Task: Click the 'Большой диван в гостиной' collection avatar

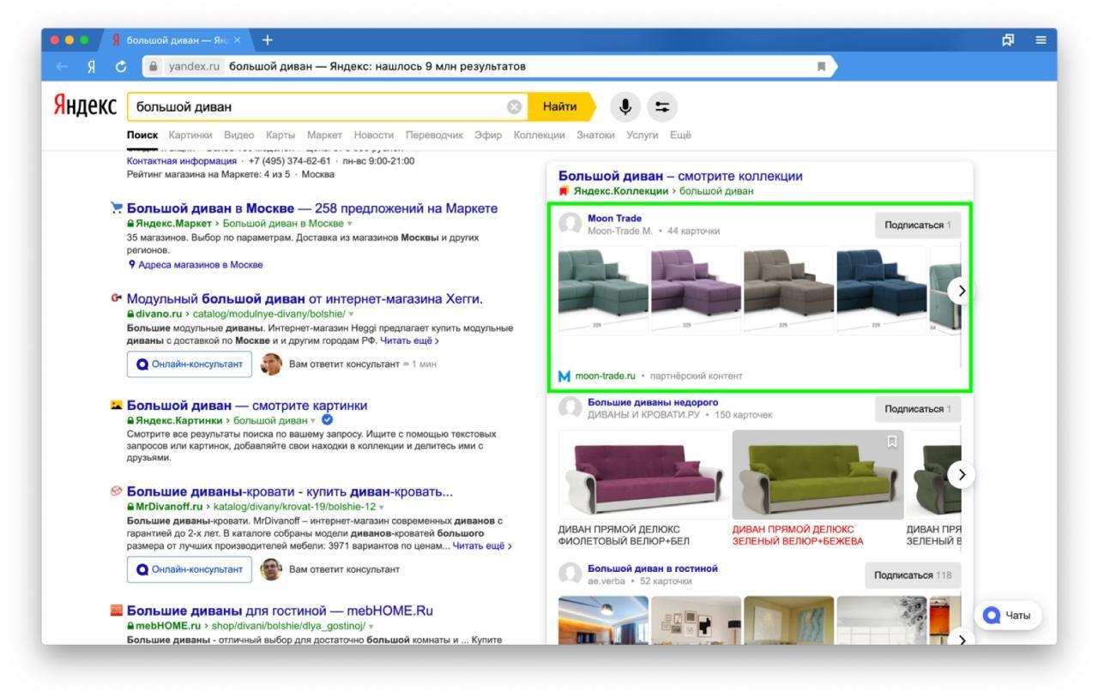Action: coord(570,575)
